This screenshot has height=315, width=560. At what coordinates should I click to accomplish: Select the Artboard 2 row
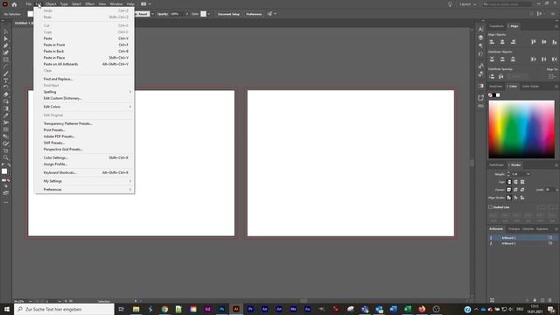click(x=522, y=243)
